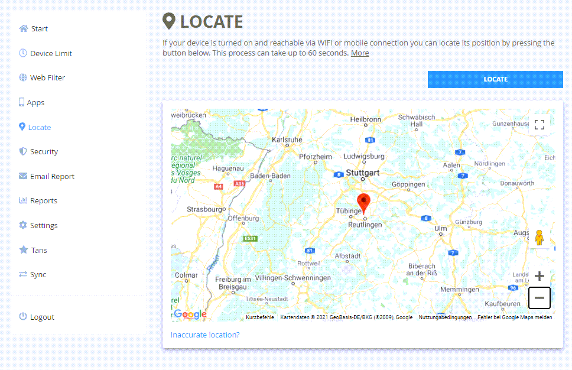Viewport: 572px width, 370px height.
Task: Zoom out the map with minus button
Action: tap(539, 298)
